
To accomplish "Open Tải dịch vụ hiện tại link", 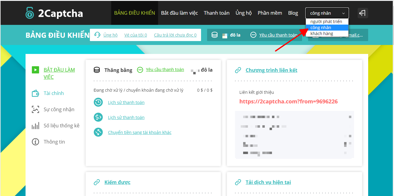I will pos(268,182).
